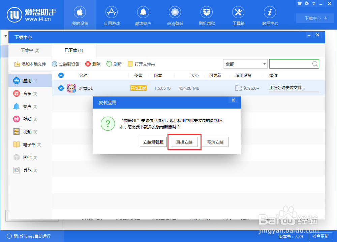Switch to the 已下载 tab

73,50
